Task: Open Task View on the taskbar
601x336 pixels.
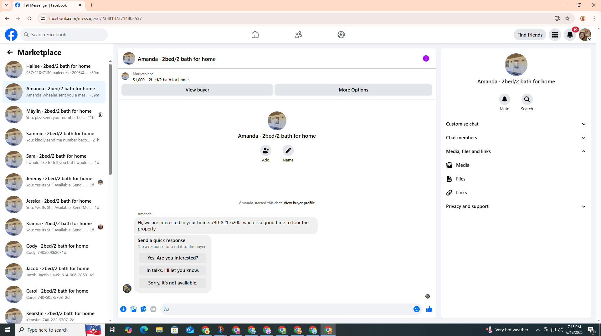Action: point(113,330)
